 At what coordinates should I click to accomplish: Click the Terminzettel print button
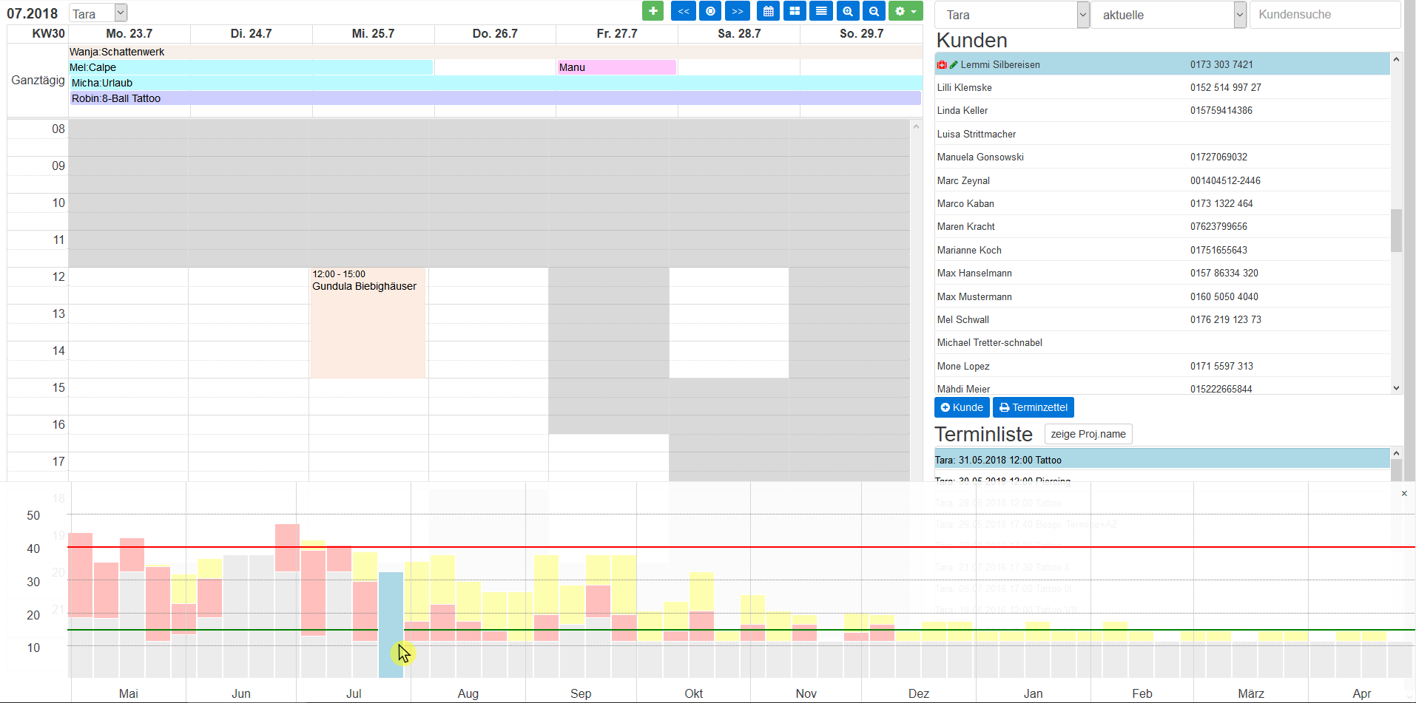point(1034,407)
